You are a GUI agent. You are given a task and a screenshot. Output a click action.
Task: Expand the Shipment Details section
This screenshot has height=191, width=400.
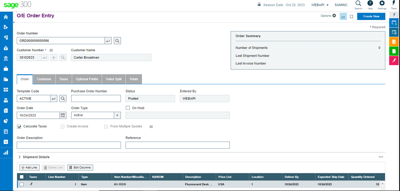(x=20, y=157)
